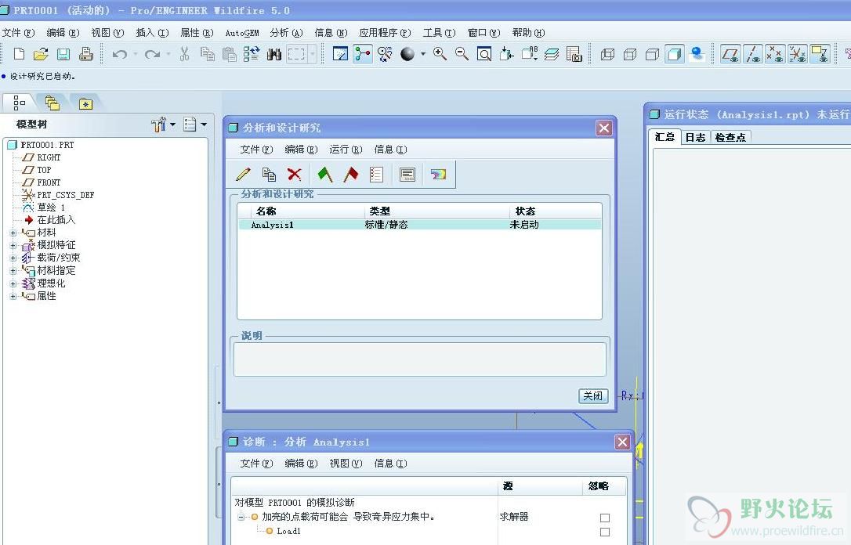
Task: Open the AutoGEM menu
Action: click(242, 33)
